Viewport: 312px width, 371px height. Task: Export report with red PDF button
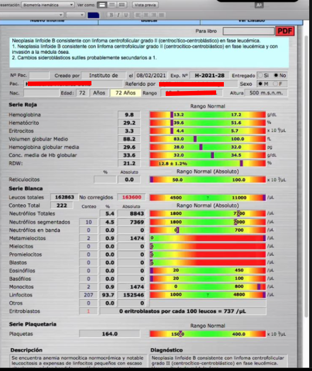pyautogui.click(x=285, y=31)
